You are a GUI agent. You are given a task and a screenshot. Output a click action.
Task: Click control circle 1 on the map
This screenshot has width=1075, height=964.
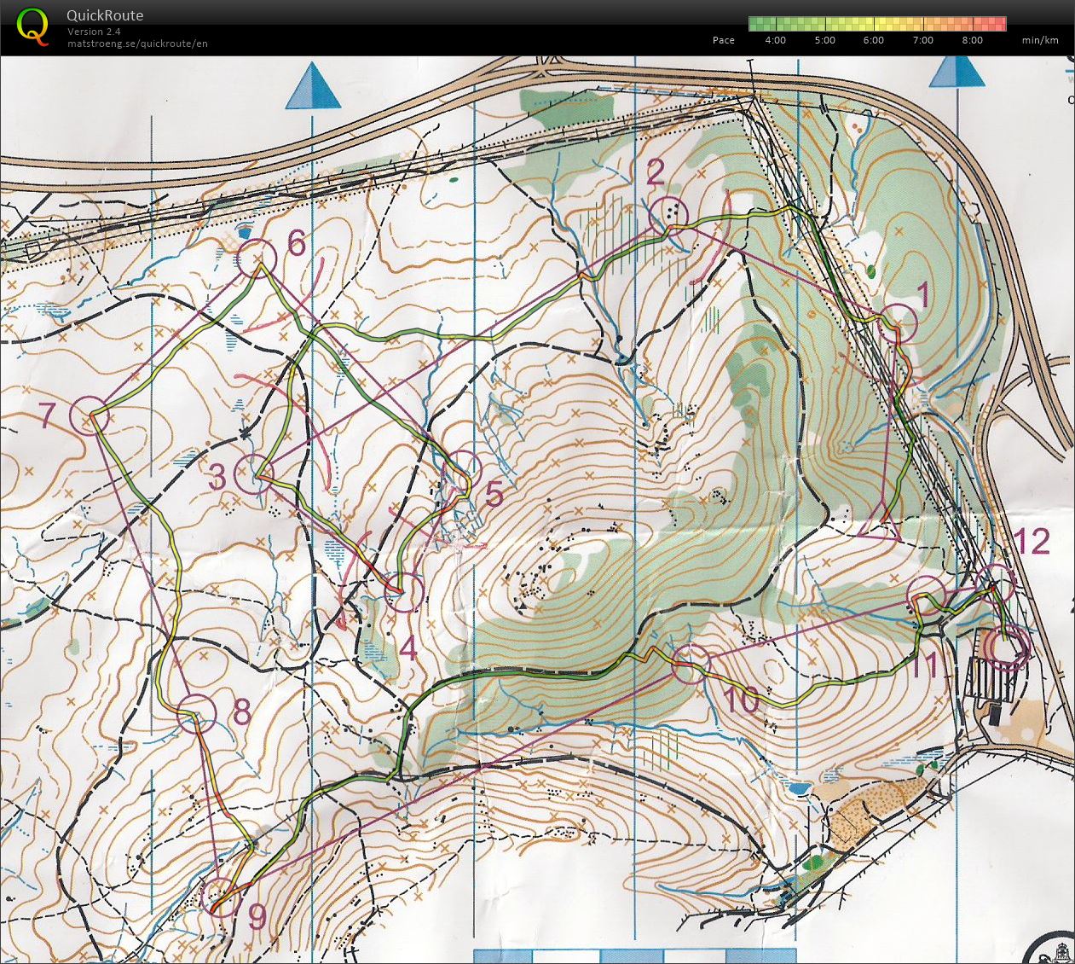pyautogui.click(x=898, y=323)
